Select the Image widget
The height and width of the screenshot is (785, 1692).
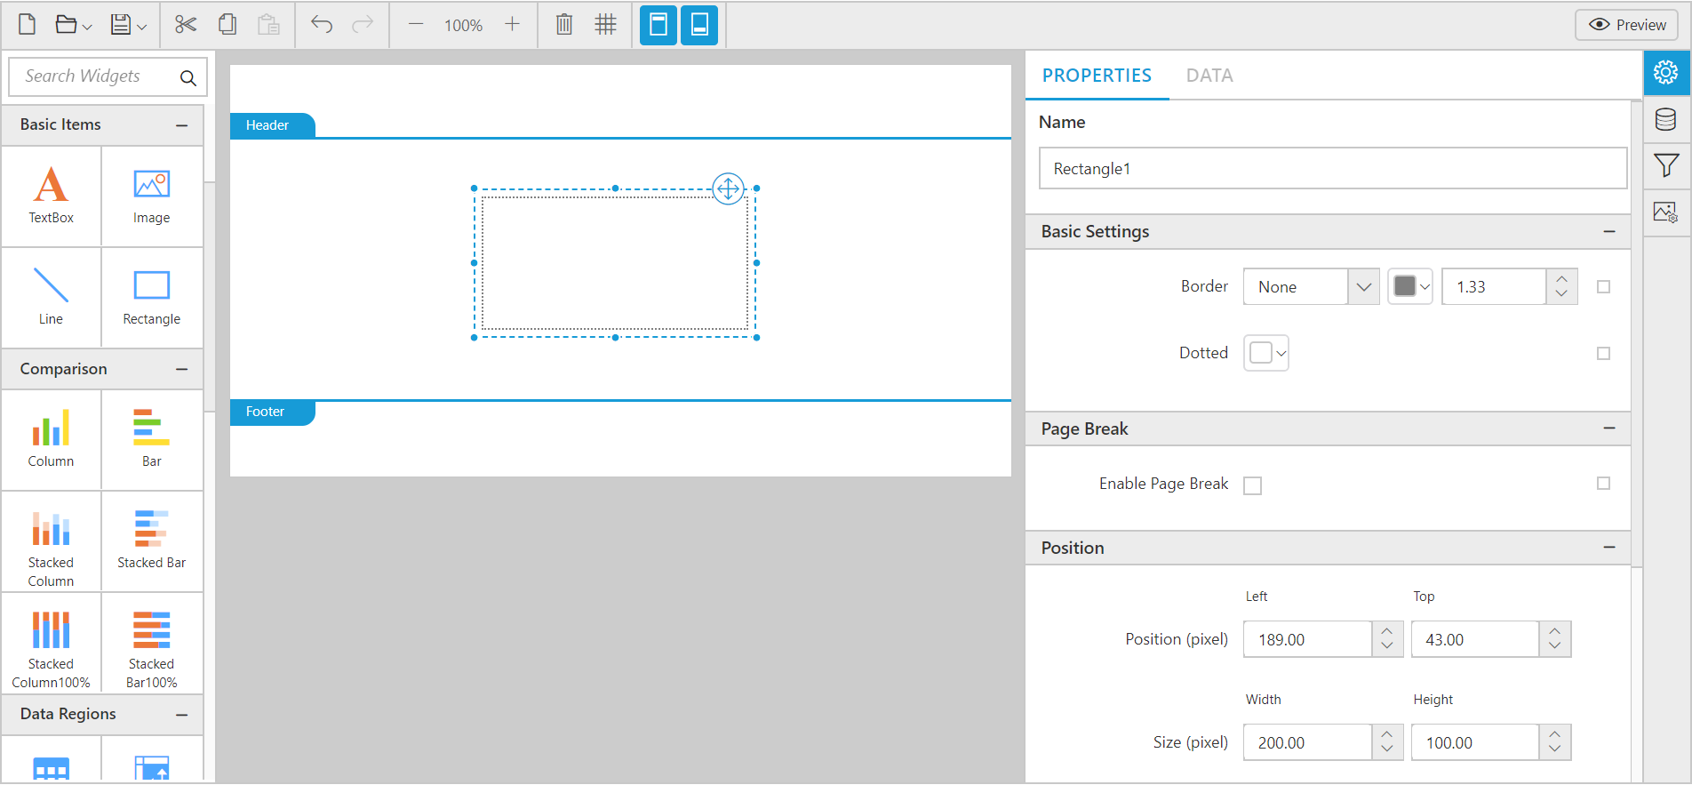pos(152,196)
